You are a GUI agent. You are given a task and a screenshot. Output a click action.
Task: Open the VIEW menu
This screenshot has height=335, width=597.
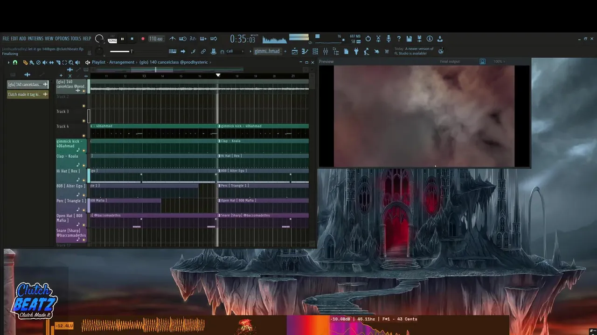tap(49, 39)
